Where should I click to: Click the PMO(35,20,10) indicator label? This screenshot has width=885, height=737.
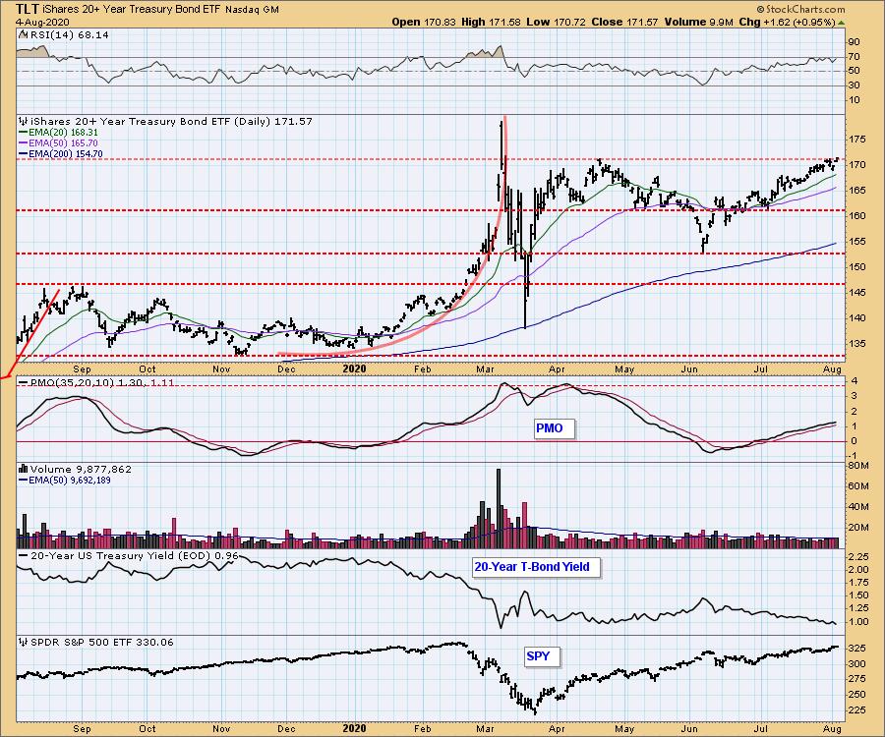point(101,383)
